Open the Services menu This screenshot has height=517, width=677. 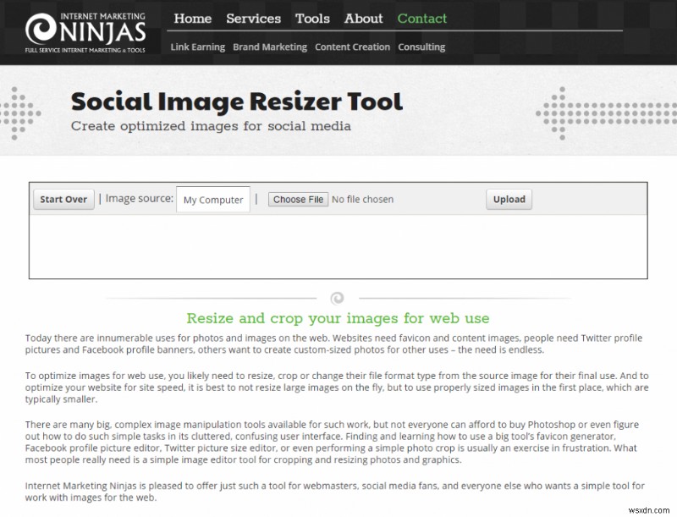pos(254,19)
